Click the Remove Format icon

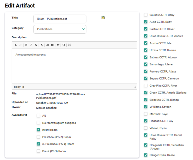click(42, 45)
